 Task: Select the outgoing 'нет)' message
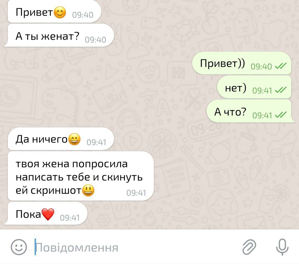[254, 87]
